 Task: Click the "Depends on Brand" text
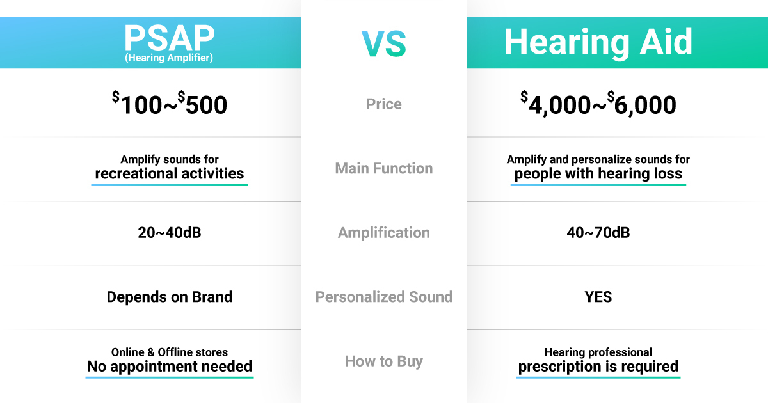click(x=170, y=297)
